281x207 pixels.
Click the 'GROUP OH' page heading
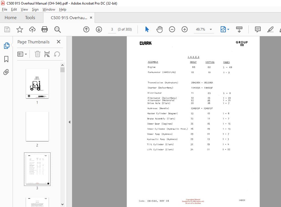tap(242, 43)
